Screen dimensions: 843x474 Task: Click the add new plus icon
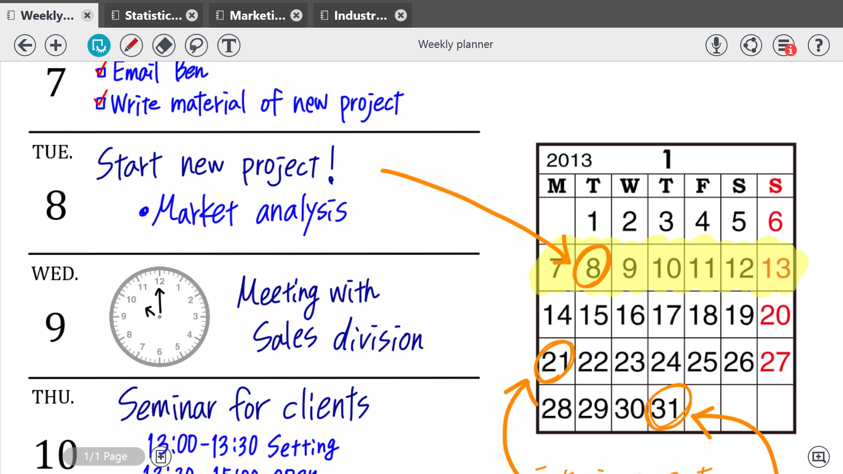coord(56,45)
